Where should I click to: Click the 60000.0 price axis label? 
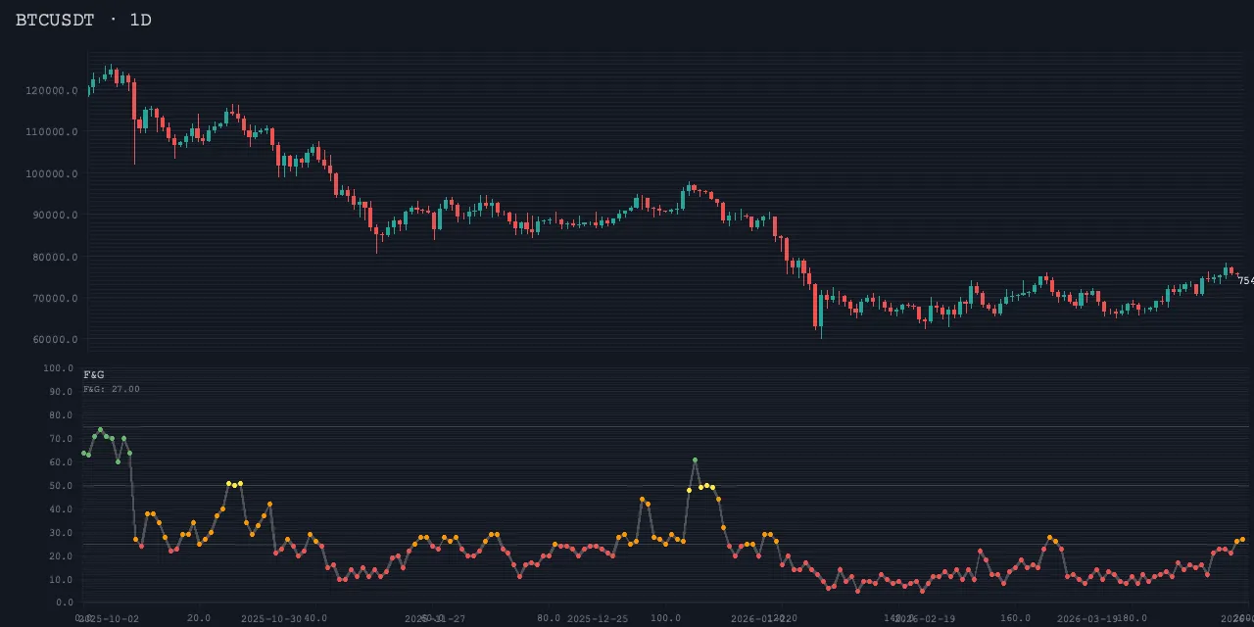(x=56, y=341)
